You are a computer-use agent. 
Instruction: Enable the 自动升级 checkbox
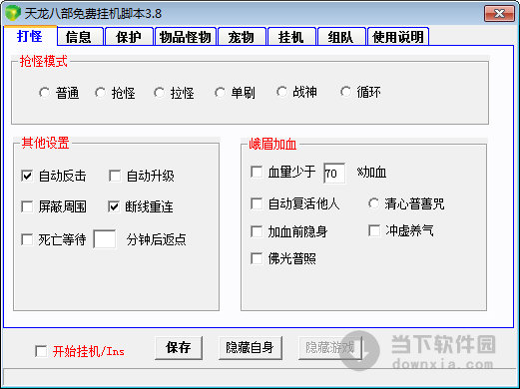(x=115, y=176)
